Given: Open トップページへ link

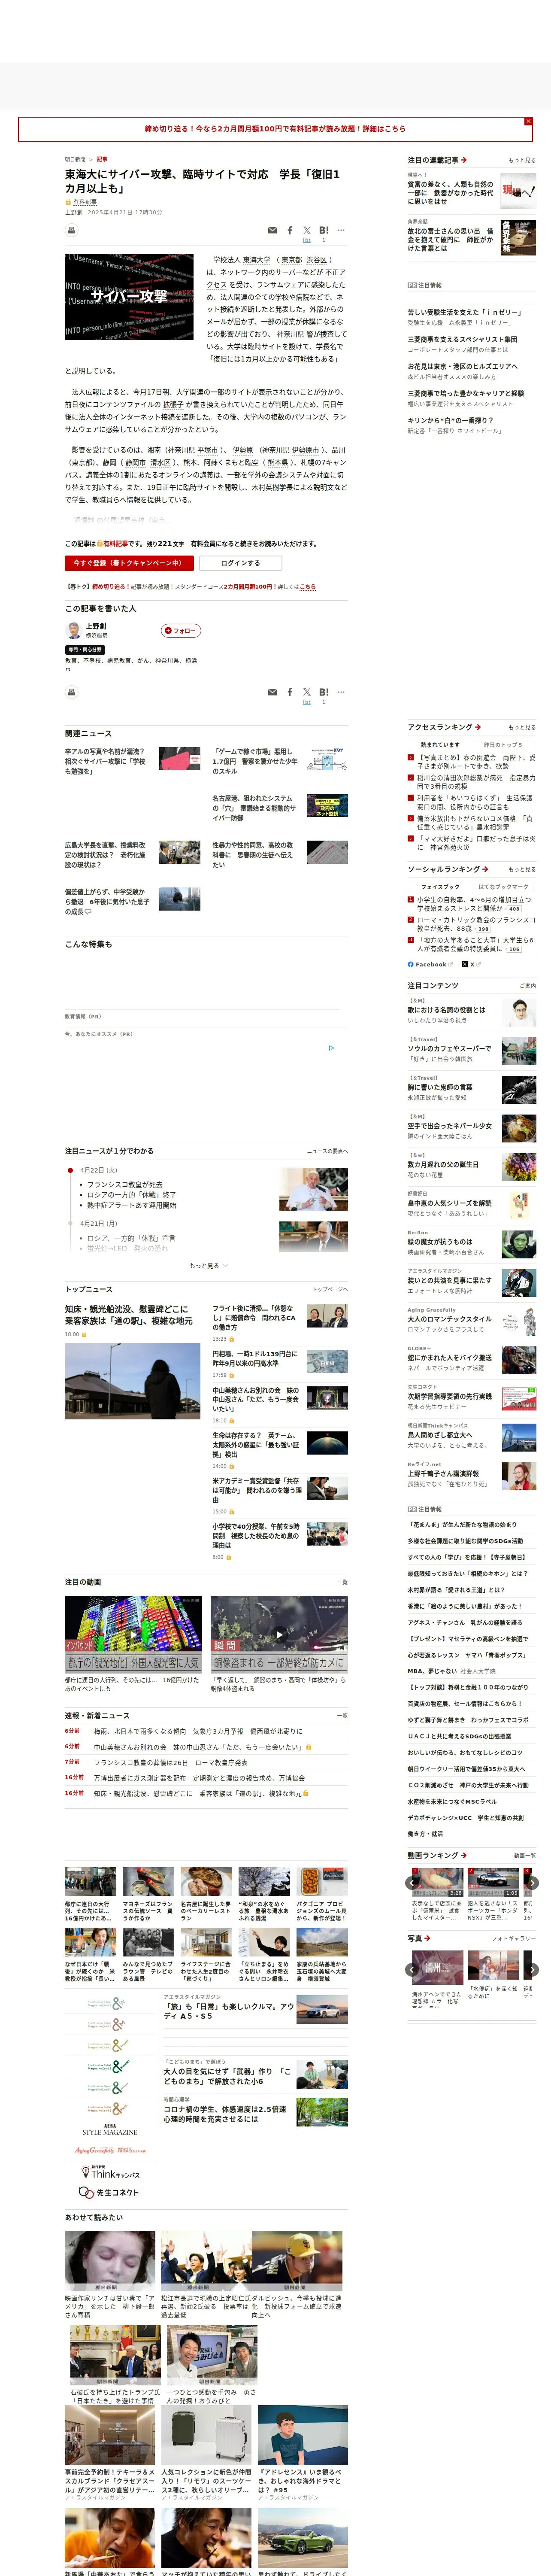Looking at the screenshot, I should [330, 1290].
